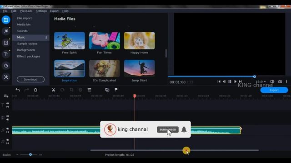This screenshot has width=291, height=163.
Task: Click the blue Export button
Action: [274, 90]
